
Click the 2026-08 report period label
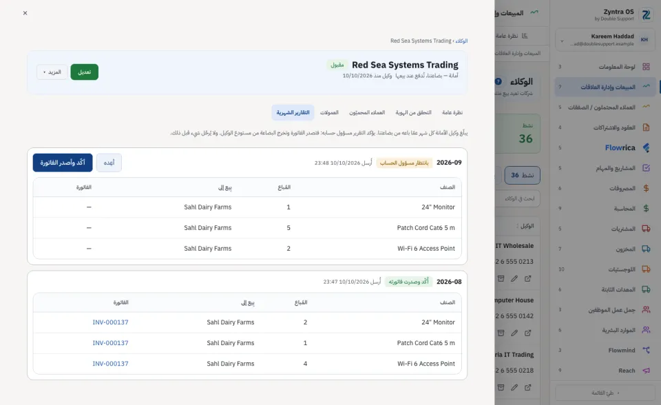tap(449, 282)
